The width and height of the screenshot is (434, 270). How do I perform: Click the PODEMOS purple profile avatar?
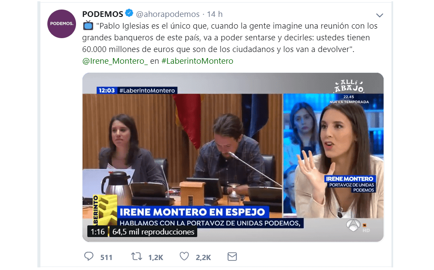pos(61,24)
